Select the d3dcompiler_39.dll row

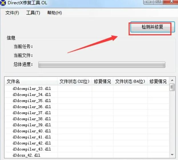pos(87,125)
